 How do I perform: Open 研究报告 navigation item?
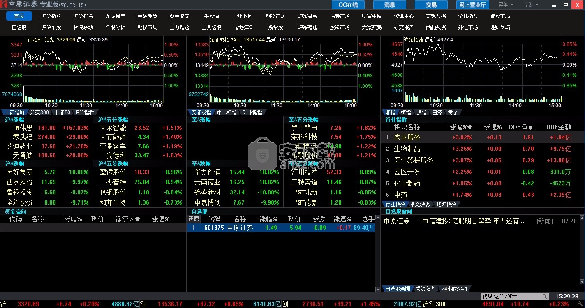coord(404,27)
